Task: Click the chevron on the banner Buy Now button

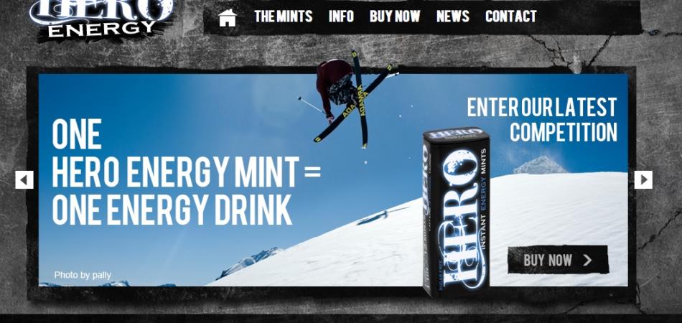Action: point(587,261)
